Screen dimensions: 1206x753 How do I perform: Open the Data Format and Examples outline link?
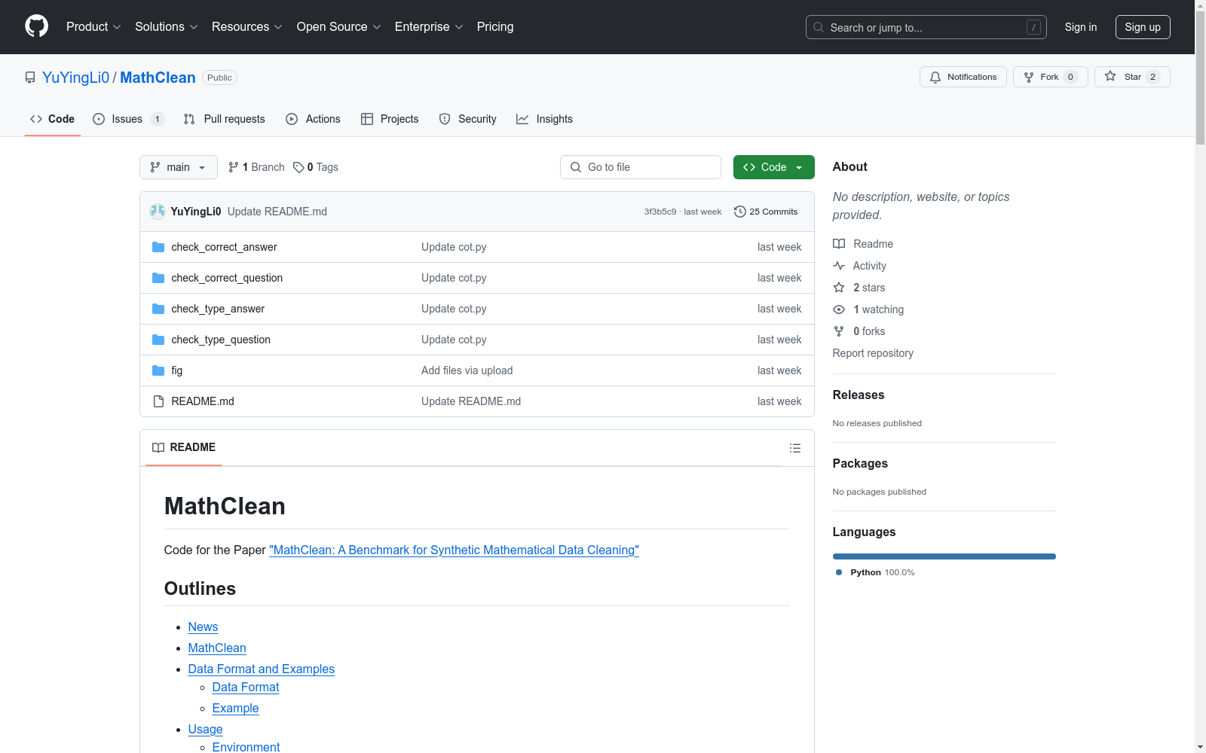tap(262, 669)
